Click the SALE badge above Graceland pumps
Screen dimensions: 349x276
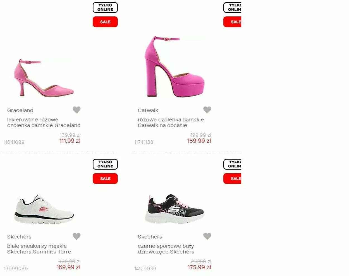pyautogui.click(x=105, y=22)
